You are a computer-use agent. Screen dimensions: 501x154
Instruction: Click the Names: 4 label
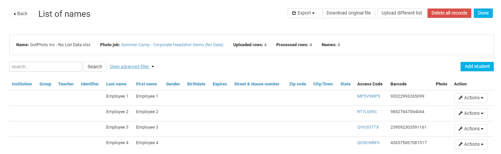[x=331, y=45]
